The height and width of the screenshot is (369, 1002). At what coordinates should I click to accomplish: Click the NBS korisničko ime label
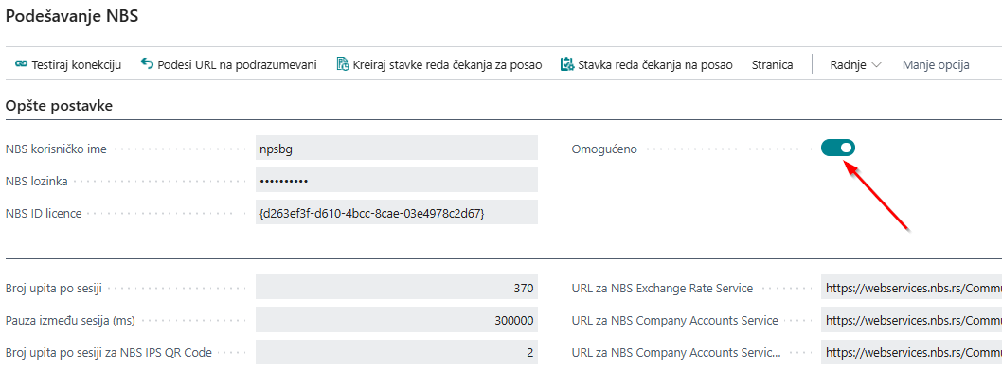pos(56,149)
